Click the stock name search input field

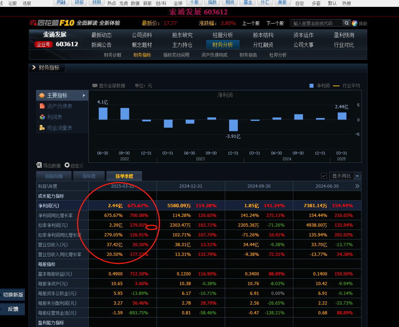pyautogui.click(x=317, y=23)
